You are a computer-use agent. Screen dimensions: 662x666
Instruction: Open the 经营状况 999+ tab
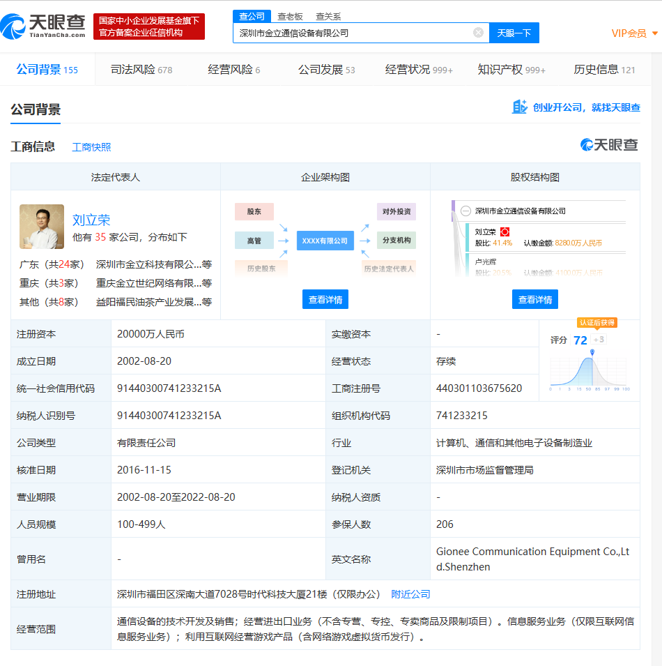[x=419, y=70]
